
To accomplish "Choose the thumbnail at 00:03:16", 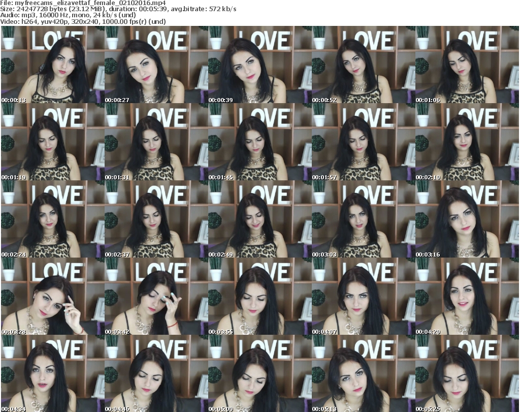I will [x=467, y=219].
